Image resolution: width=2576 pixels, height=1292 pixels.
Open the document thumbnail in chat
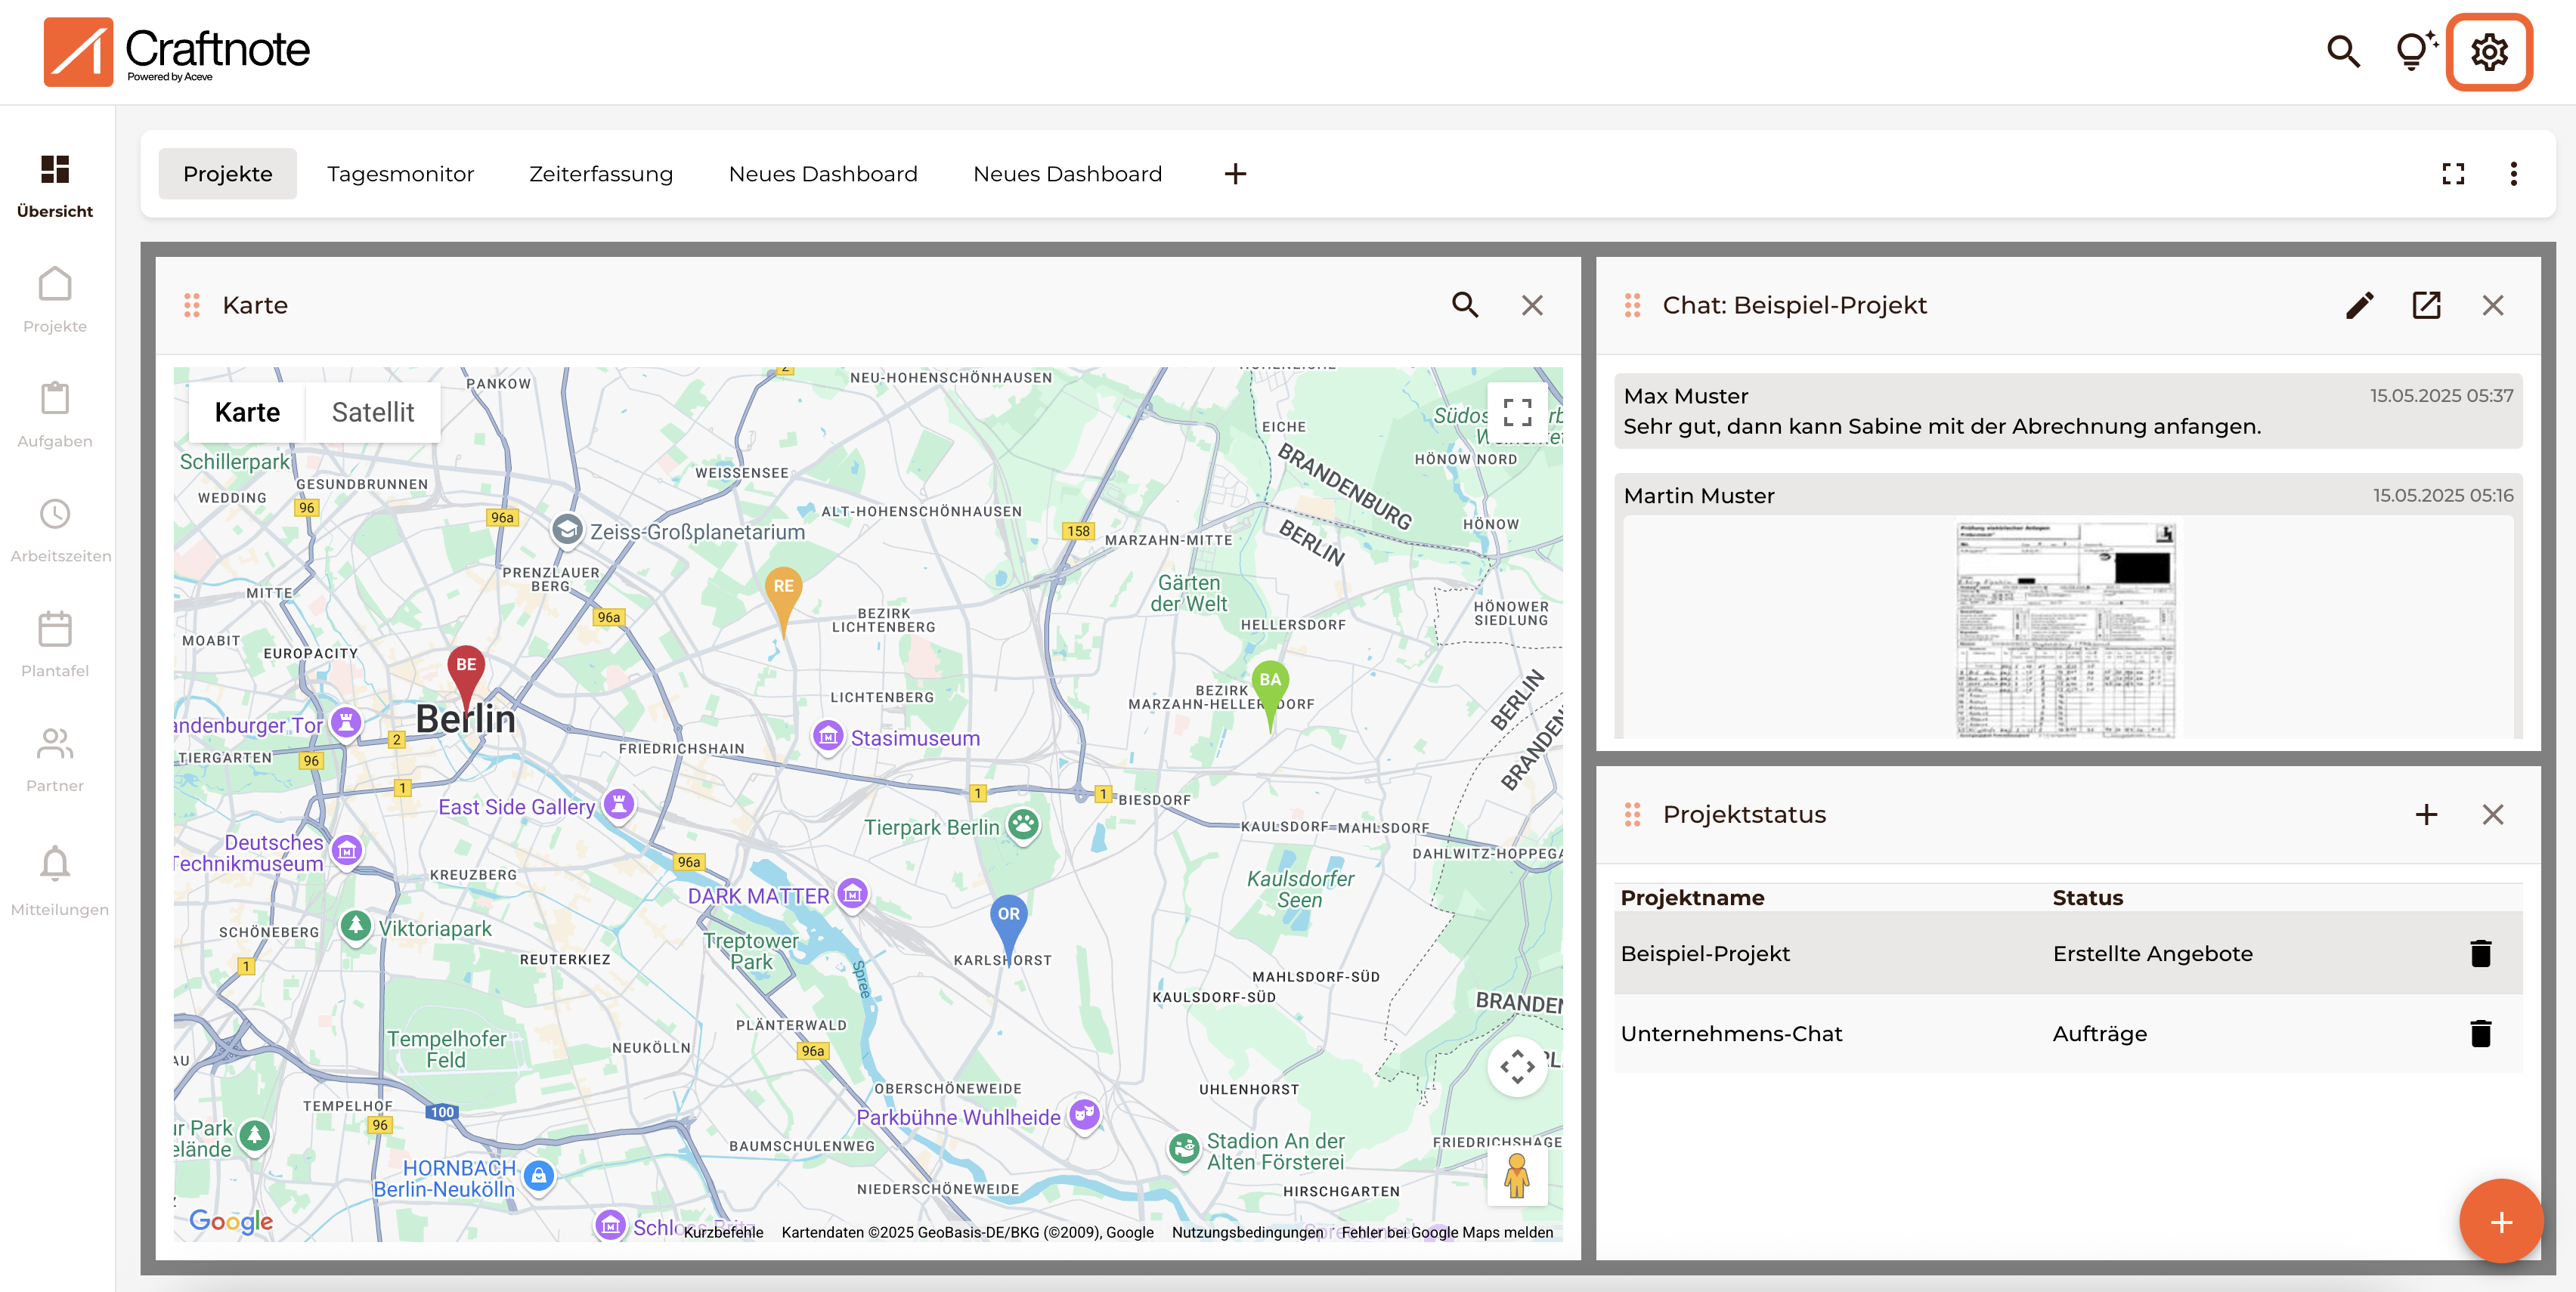point(2065,629)
